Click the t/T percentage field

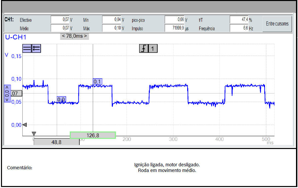pyautogui.click(x=239, y=20)
